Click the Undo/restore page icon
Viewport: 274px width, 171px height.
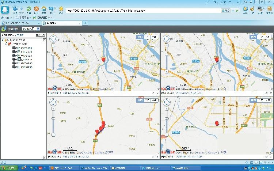pos(51,9)
